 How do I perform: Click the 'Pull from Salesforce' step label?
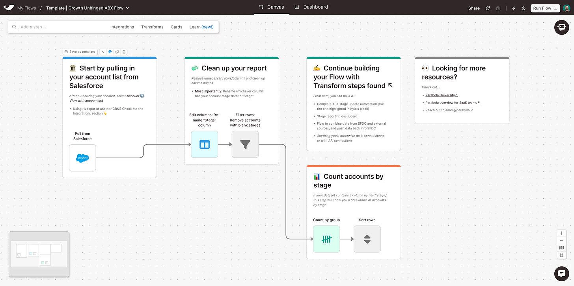(82, 136)
